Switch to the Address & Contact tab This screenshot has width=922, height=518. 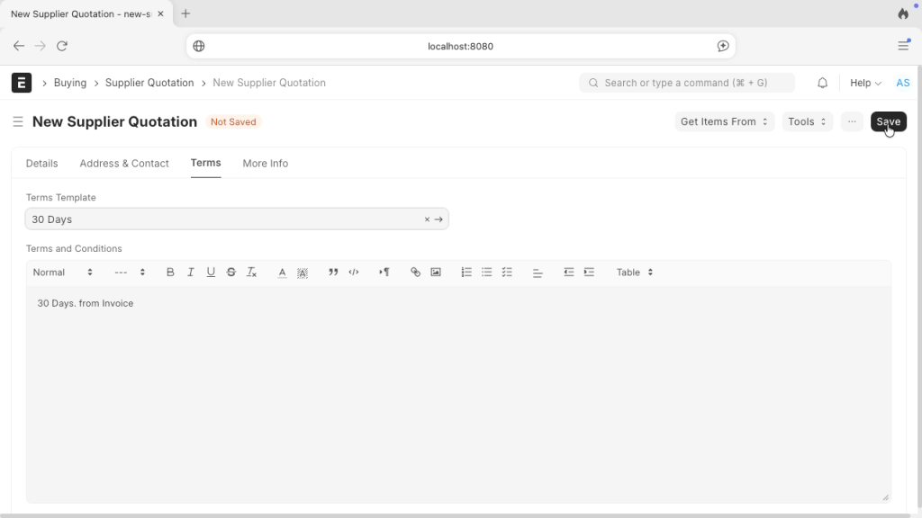[x=124, y=164]
